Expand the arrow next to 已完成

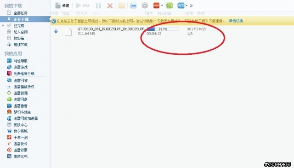(x=3, y=25)
